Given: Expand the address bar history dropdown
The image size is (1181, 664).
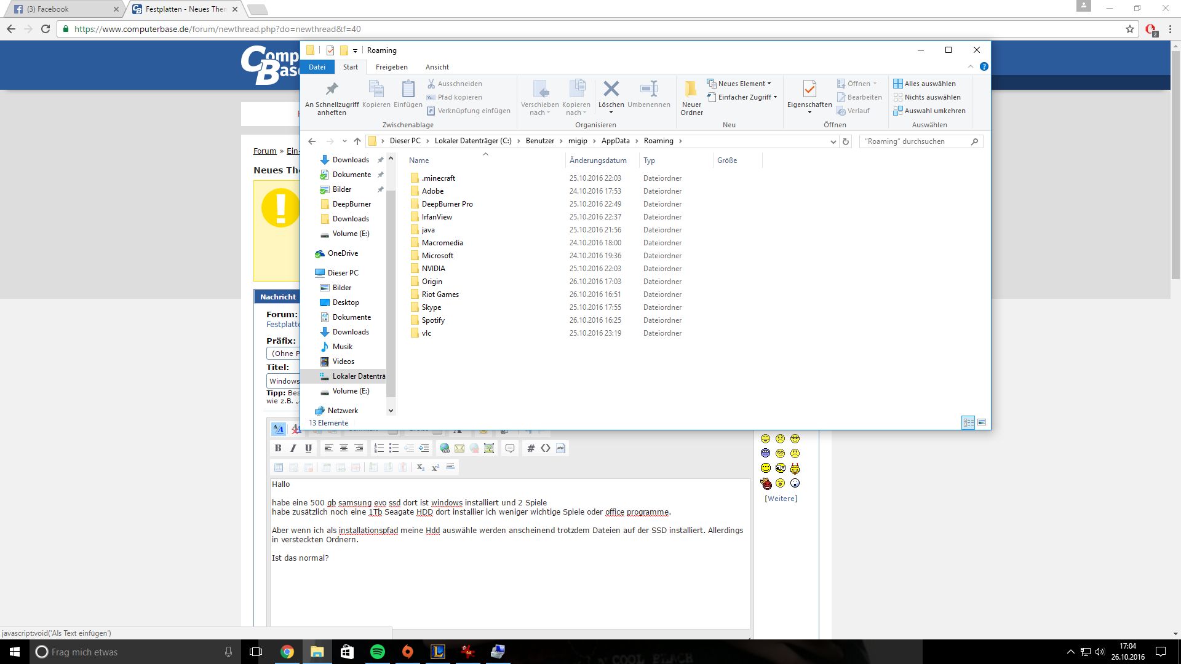Looking at the screenshot, I should pos(833,141).
